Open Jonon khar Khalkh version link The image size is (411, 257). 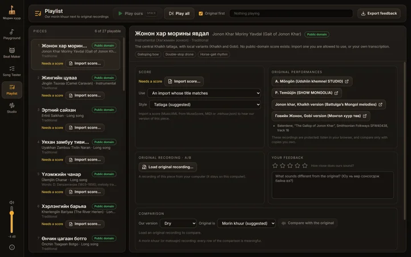coord(329,105)
